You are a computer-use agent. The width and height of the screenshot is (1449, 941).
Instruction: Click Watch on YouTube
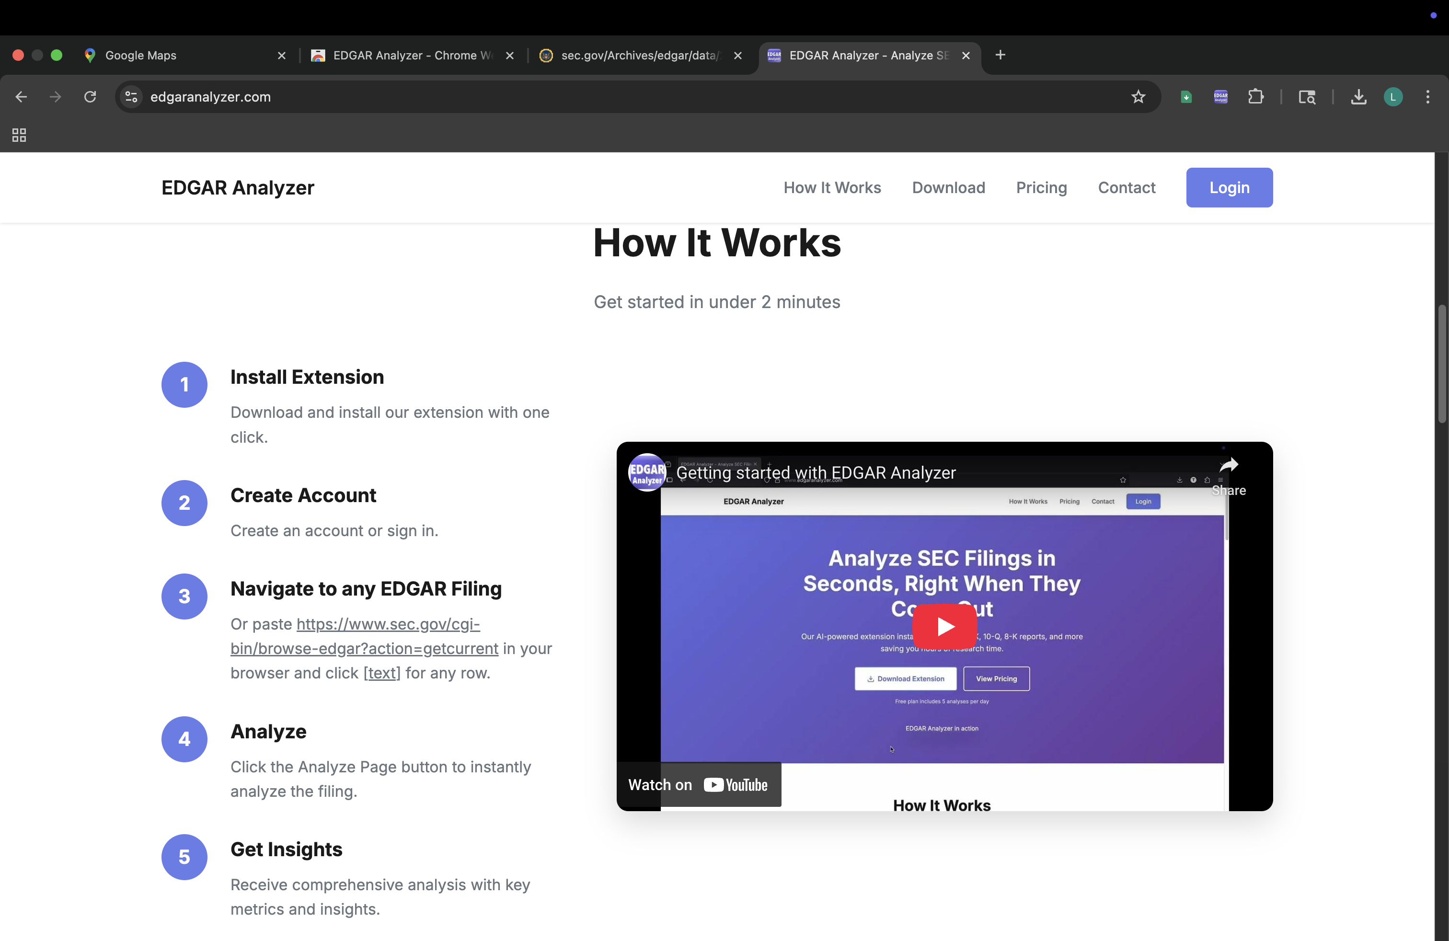point(698,785)
